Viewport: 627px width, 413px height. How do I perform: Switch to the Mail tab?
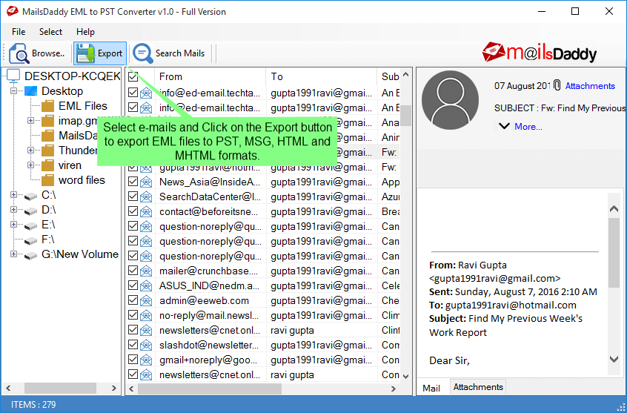(x=431, y=388)
